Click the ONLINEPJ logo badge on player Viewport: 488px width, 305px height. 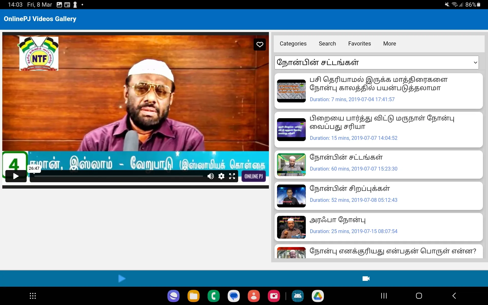[253, 176]
